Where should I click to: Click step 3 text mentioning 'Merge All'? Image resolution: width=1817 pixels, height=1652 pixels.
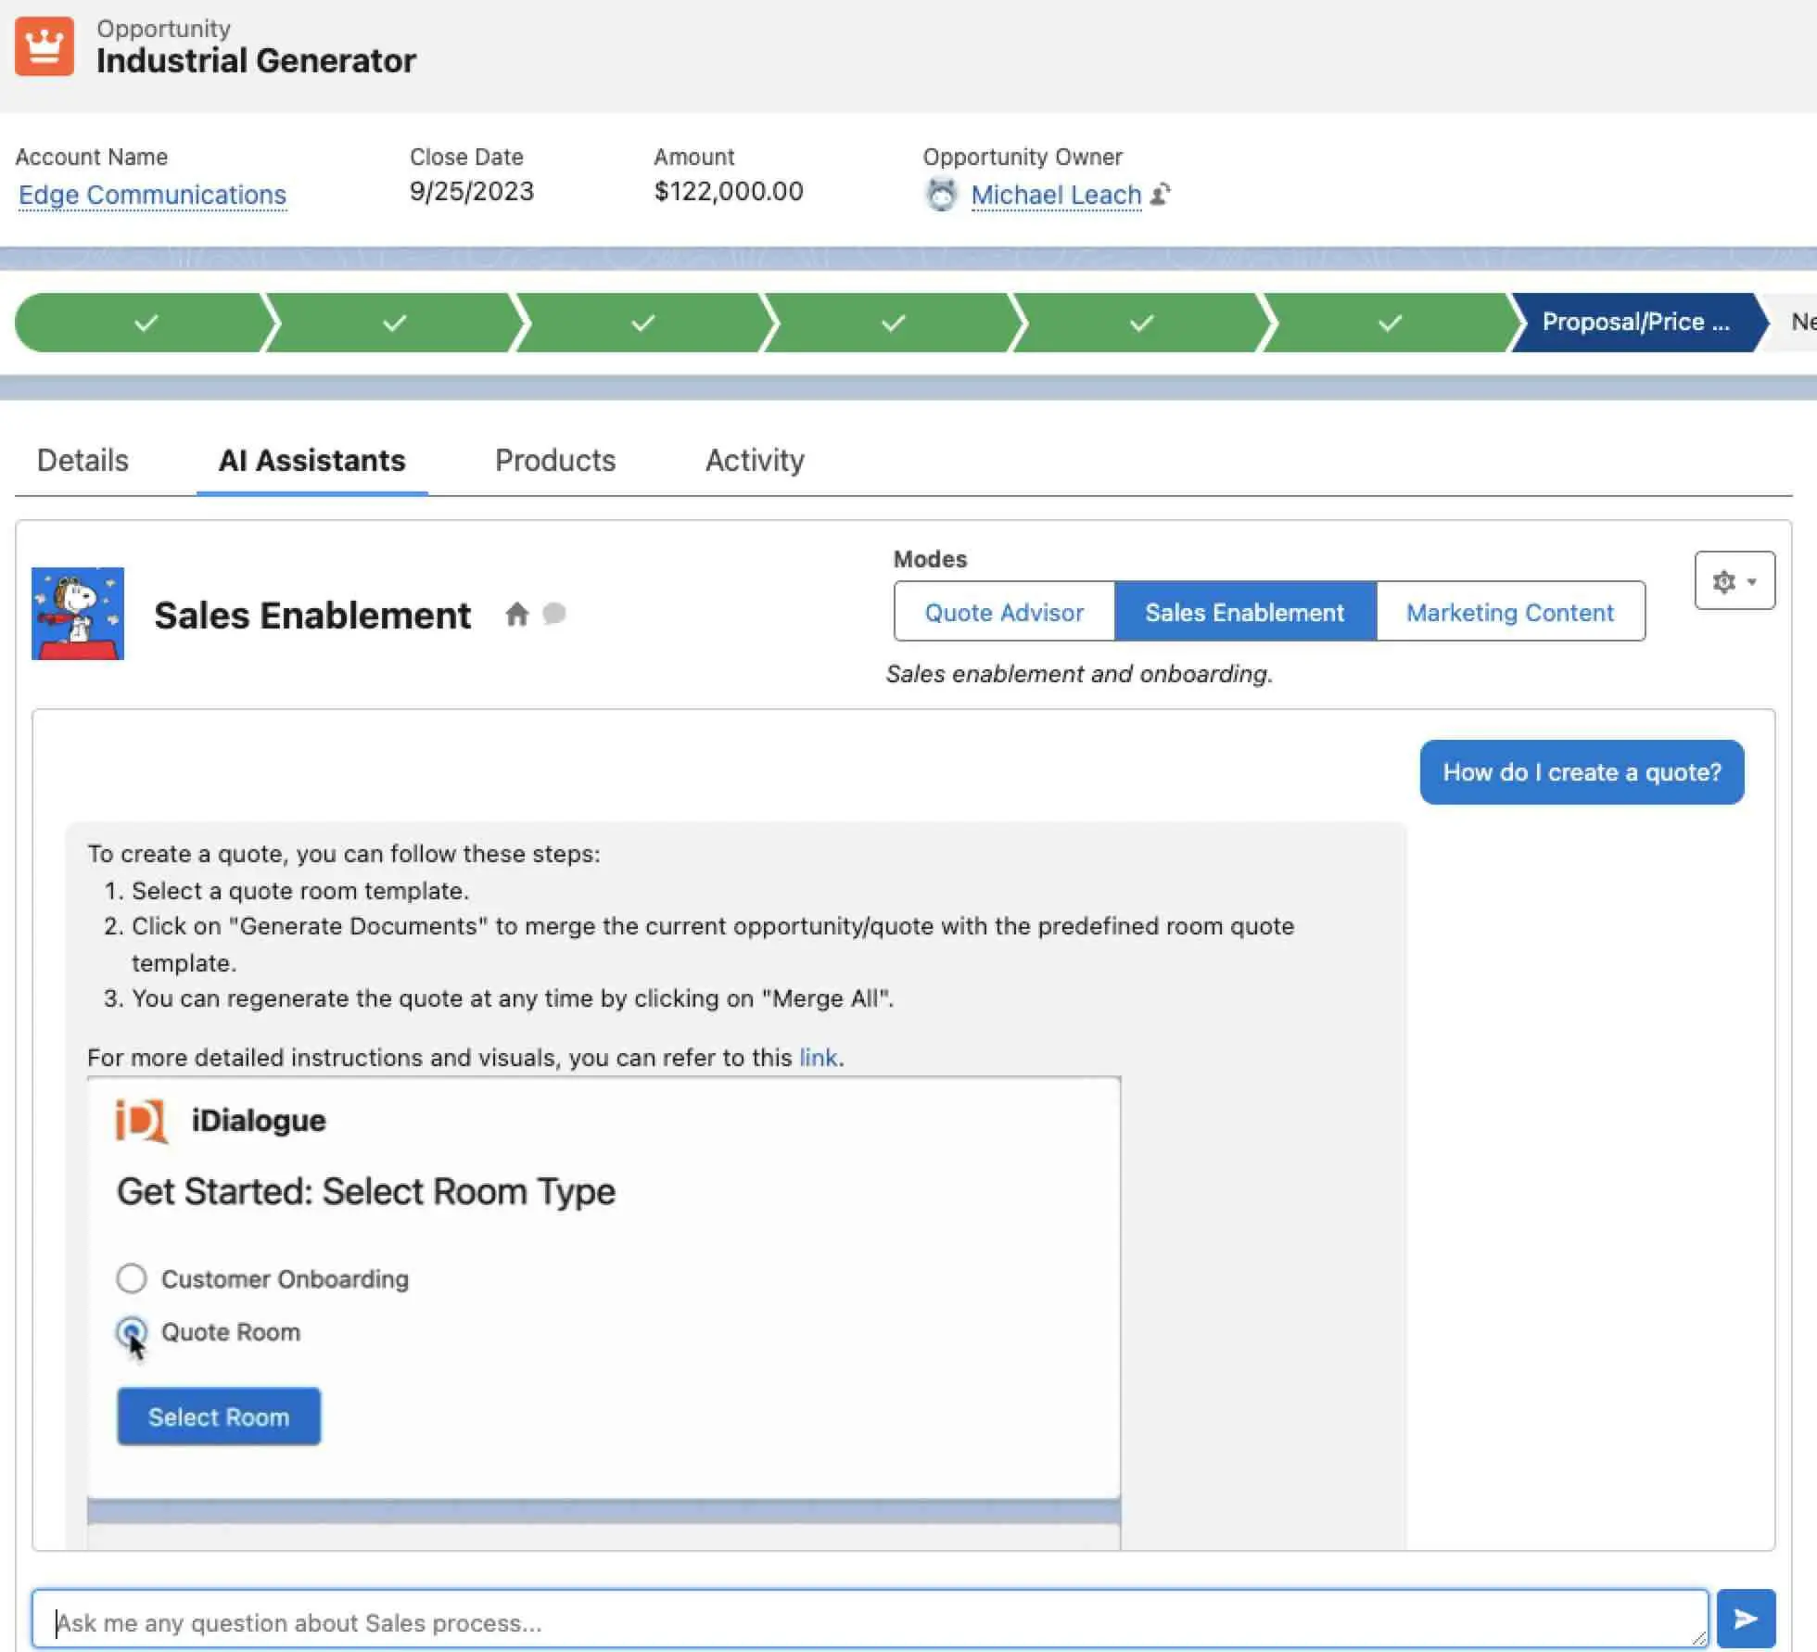pyautogui.click(x=513, y=998)
